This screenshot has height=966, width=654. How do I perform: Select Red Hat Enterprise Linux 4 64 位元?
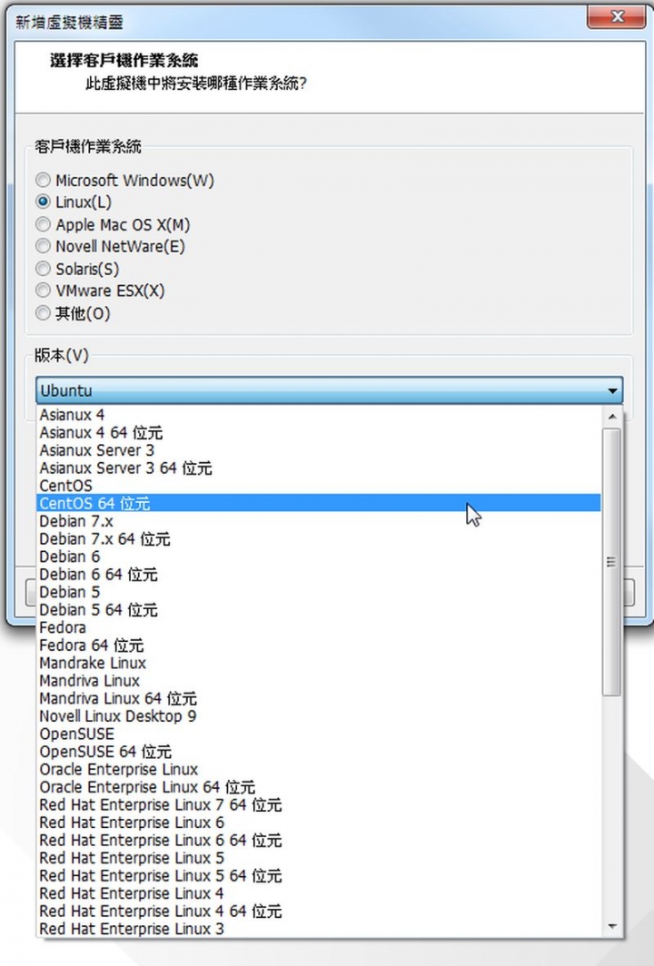pos(319,912)
